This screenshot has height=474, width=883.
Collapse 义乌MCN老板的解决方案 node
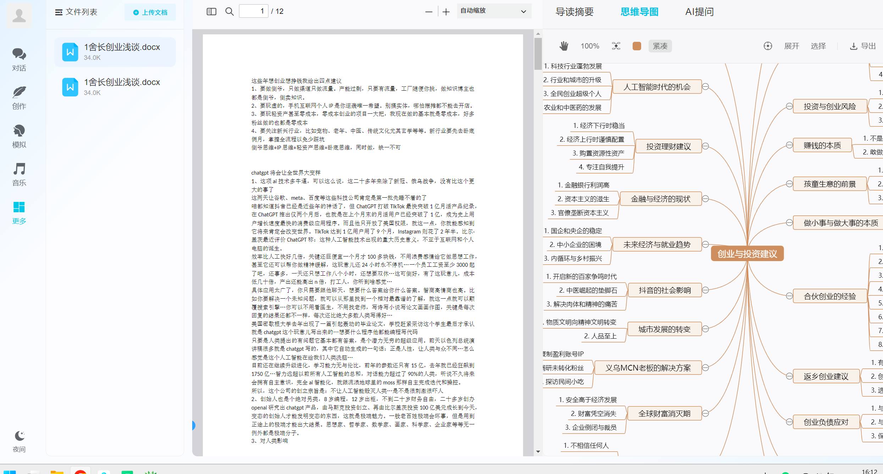tap(706, 367)
